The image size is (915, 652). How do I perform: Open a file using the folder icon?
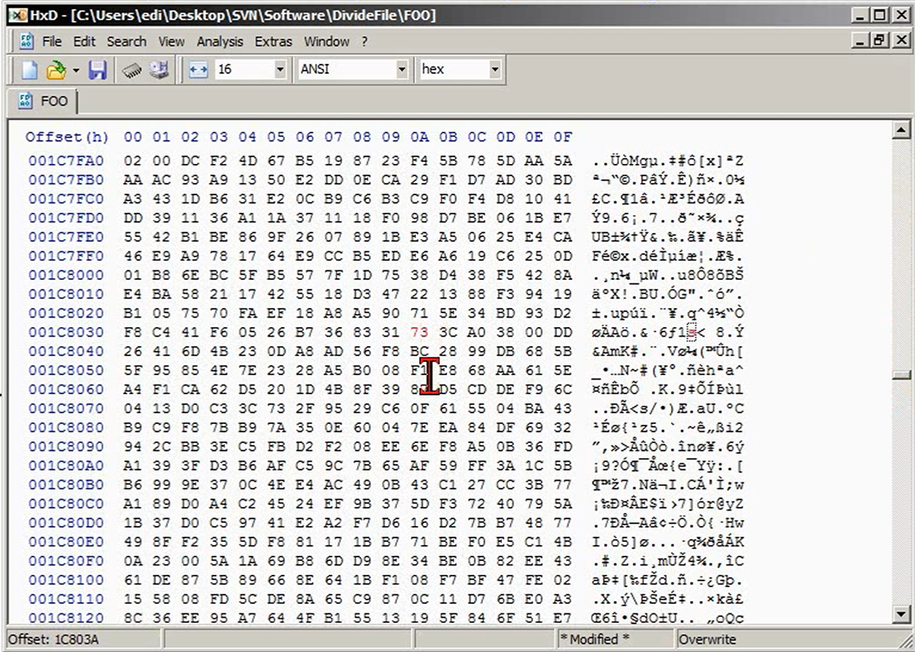[56, 70]
